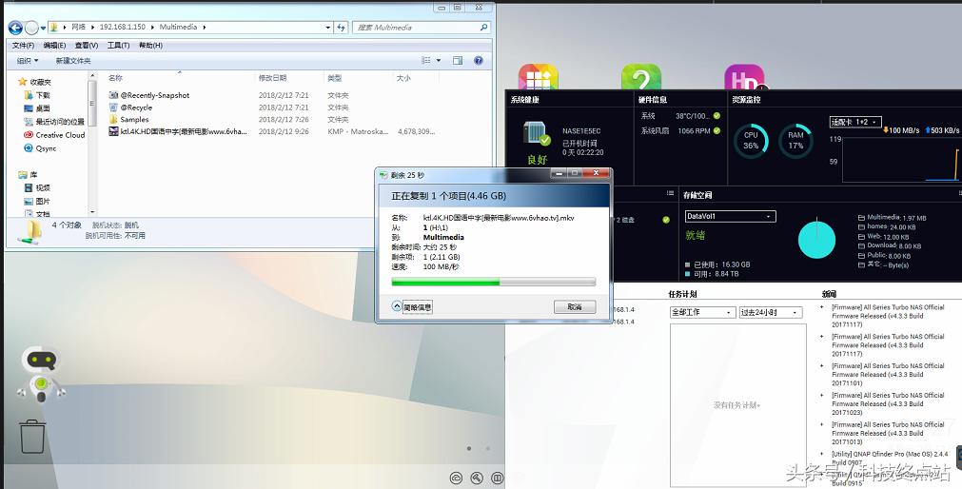Select Creative Cloud in the sidebar

pos(54,135)
